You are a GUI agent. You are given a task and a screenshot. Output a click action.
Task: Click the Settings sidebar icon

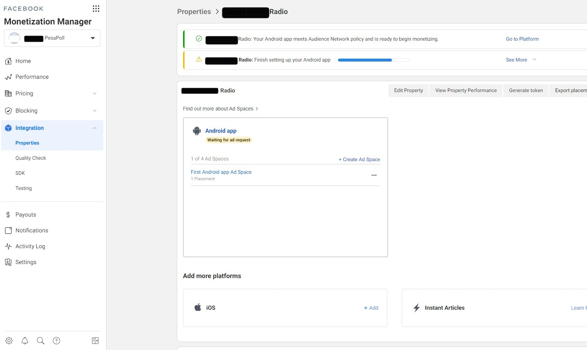(8, 262)
